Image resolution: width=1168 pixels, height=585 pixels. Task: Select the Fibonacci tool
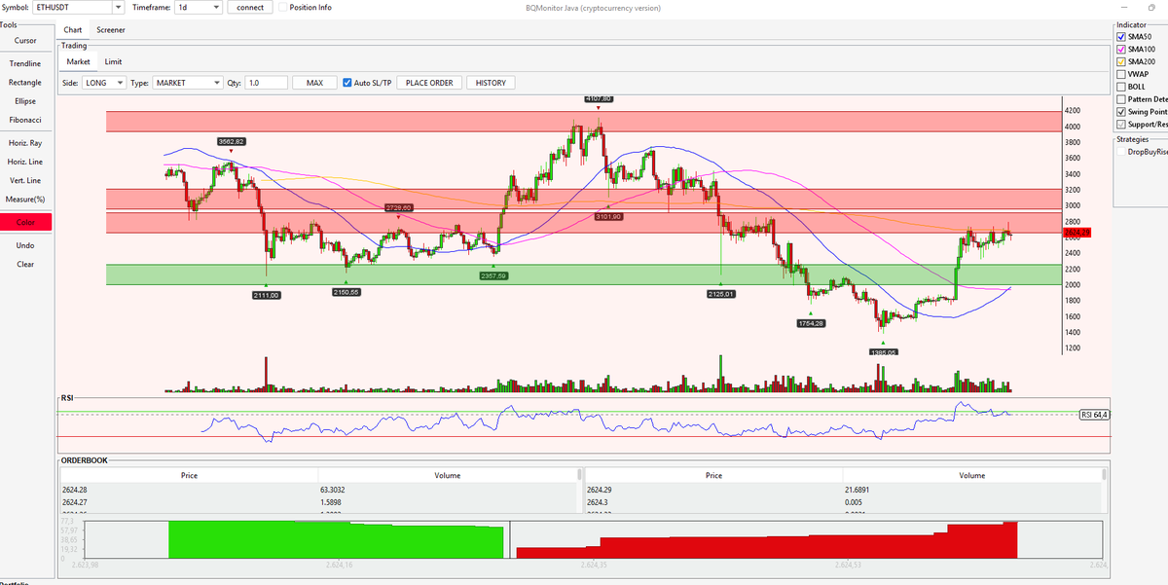tap(25, 120)
